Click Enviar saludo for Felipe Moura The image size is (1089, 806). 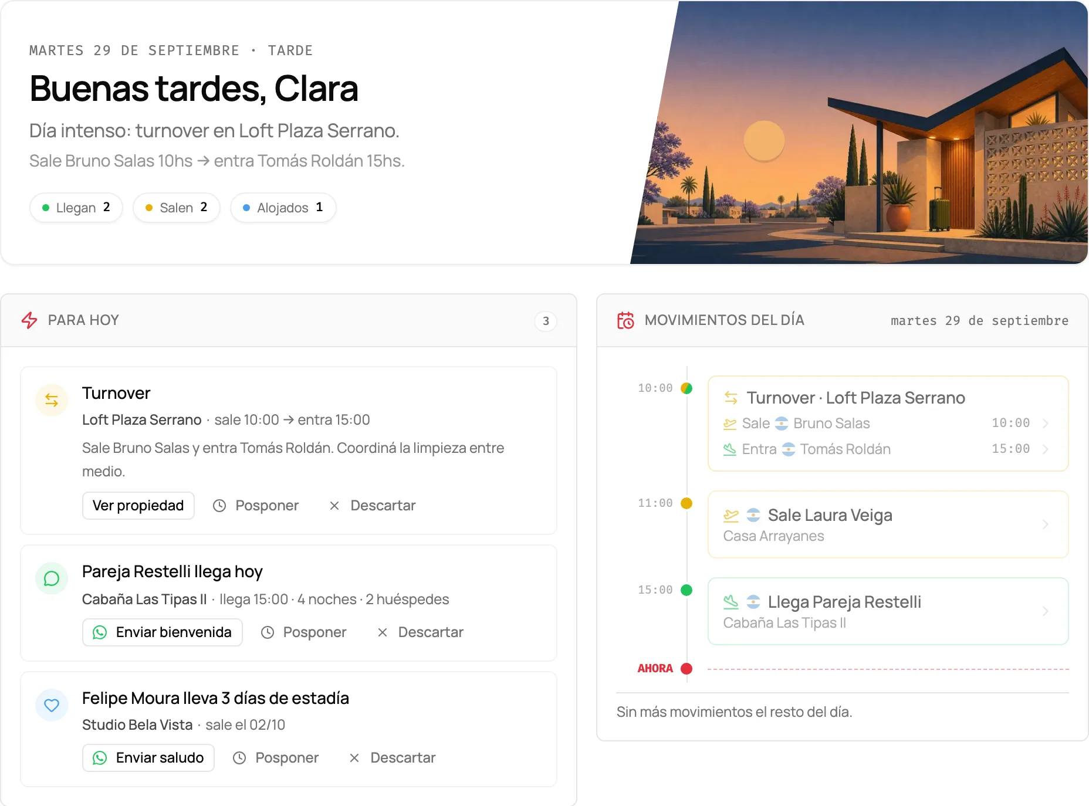coord(148,758)
